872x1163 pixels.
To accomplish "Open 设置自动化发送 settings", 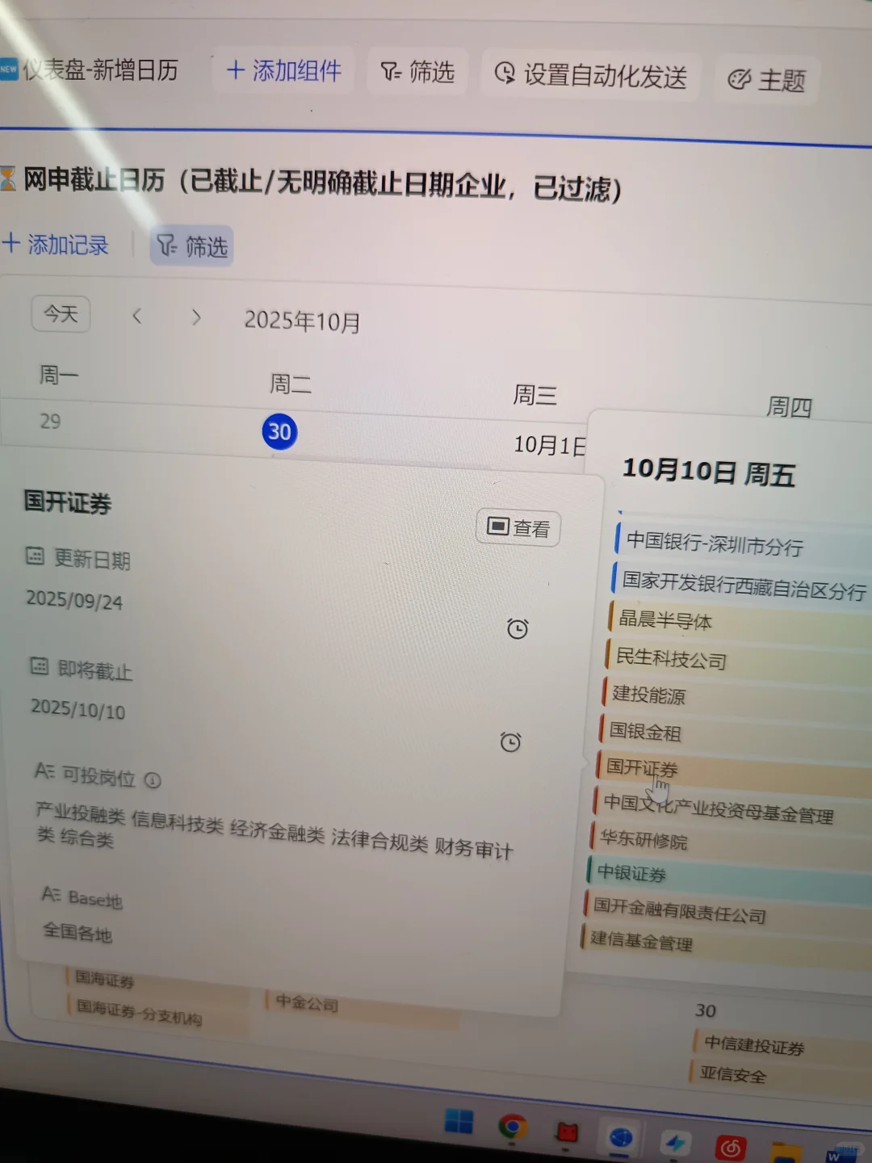I will (590, 75).
